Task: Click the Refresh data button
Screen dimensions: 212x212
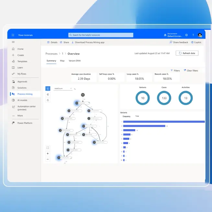Action: [x=187, y=53]
